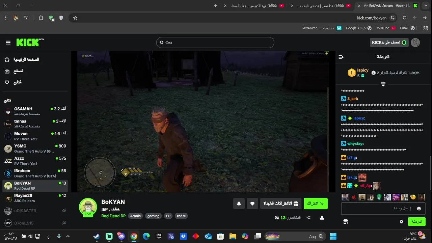Open Dropbox from the taskbar

[x=183, y=236]
